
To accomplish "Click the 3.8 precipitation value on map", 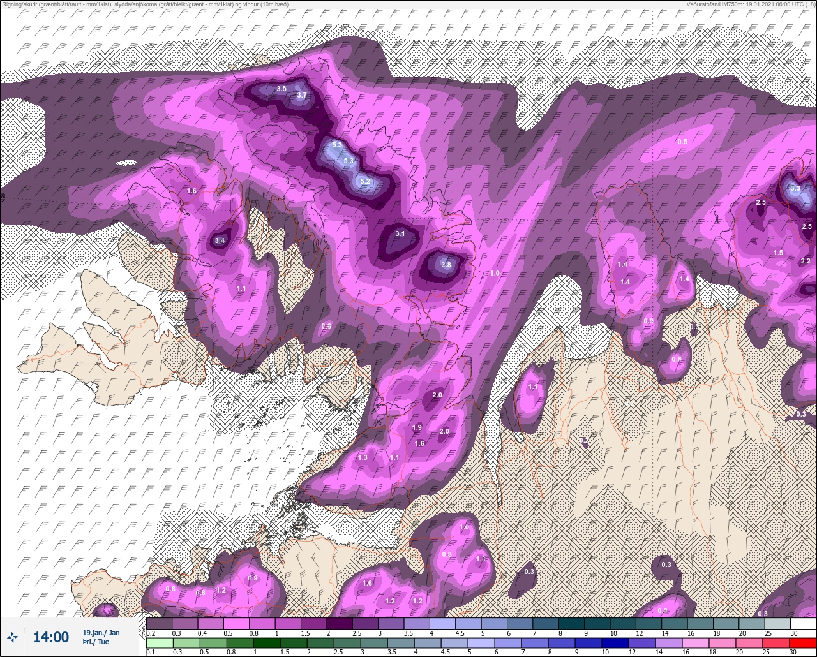I will click(446, 265).
